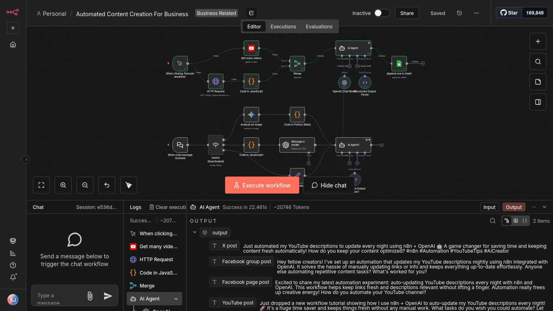The image size is (553, 311).
Task: Open the three-dot workflow options menu
Action: click(476, 13)
